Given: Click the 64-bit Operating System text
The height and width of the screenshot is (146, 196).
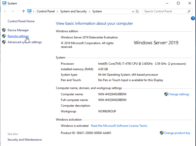Looking at the screenshot, I should (x=128, y=75).
